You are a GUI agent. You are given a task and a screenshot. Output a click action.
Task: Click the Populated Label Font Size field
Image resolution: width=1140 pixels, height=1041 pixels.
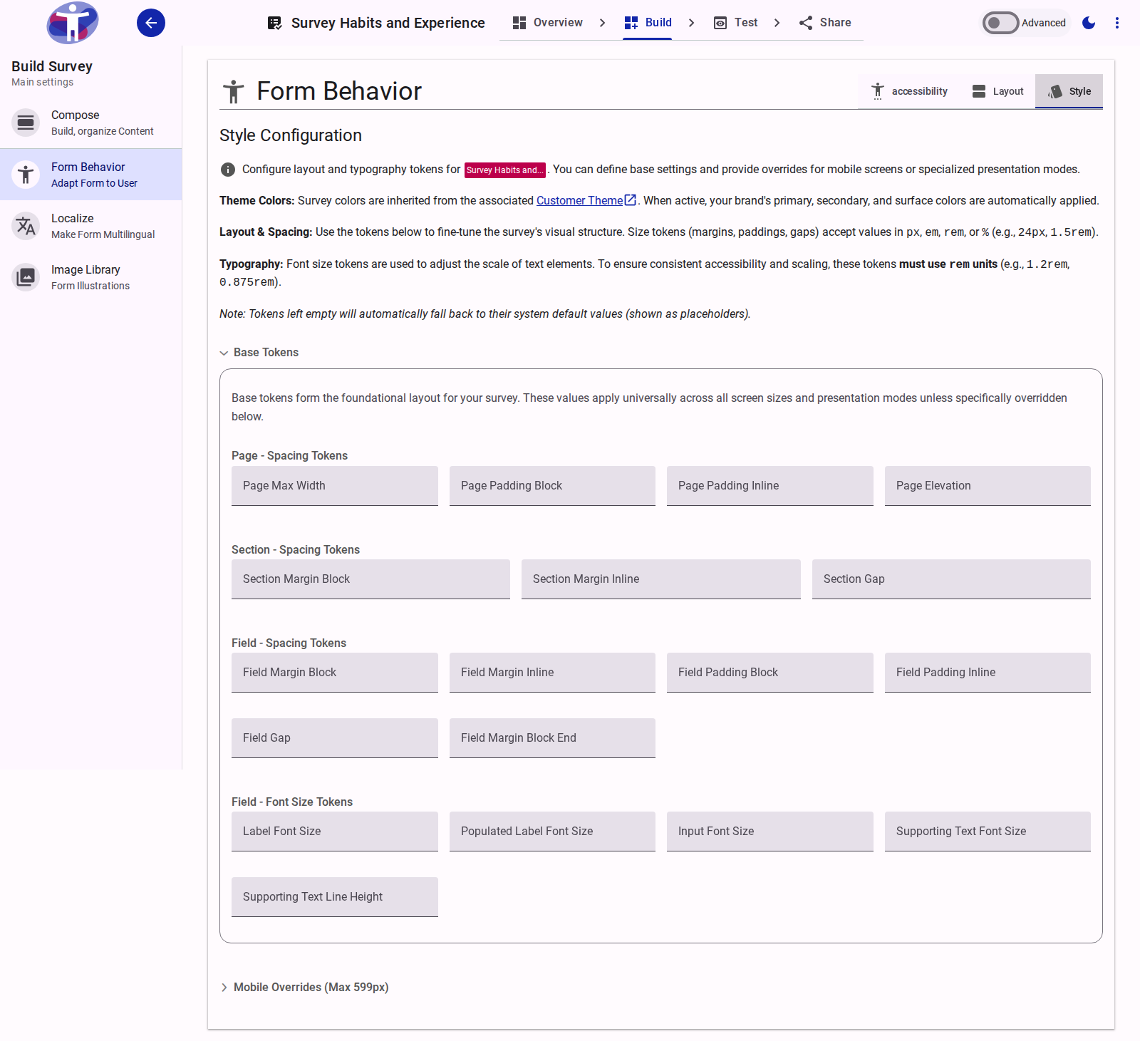tap(552, 832)
